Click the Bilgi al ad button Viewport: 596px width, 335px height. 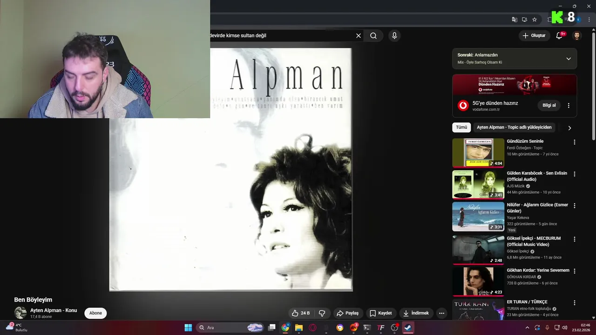tap(549, 105)
